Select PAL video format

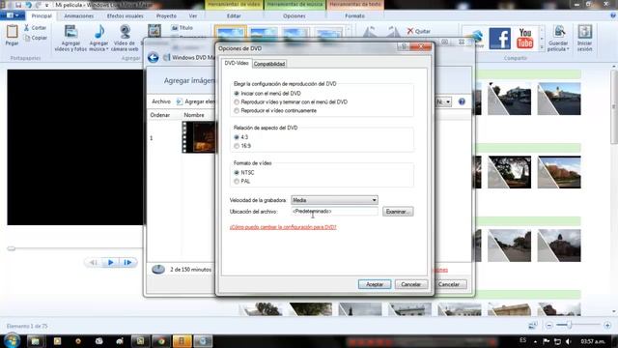pos(237,182)
